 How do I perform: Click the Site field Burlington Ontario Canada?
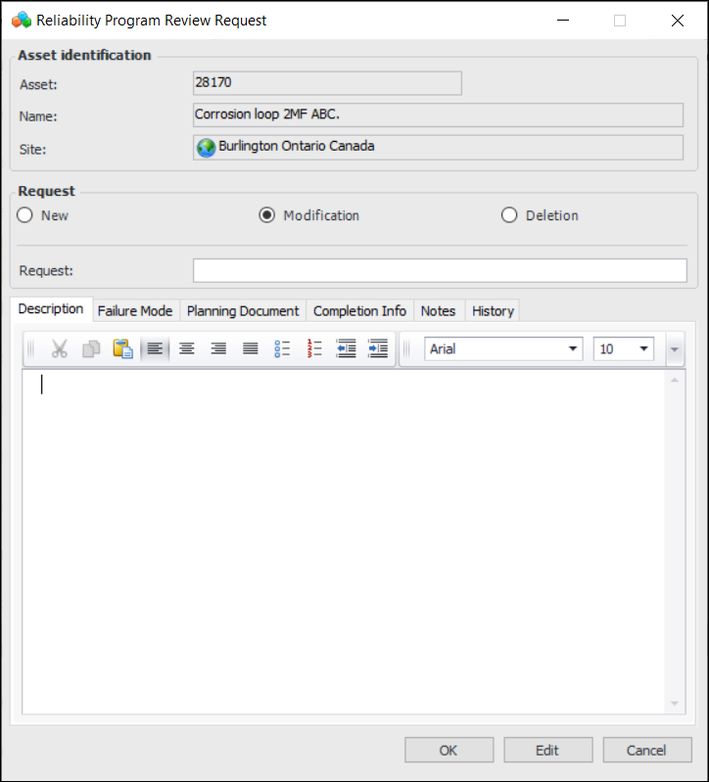click(x=438, y=148)
